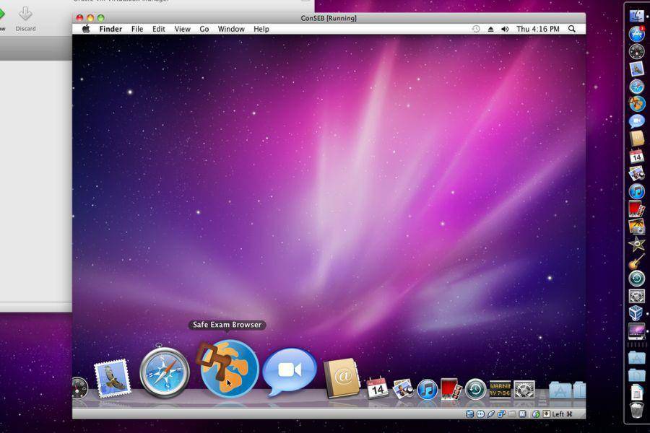Open System Preferences in the guest dock

(x=524, y=390)
